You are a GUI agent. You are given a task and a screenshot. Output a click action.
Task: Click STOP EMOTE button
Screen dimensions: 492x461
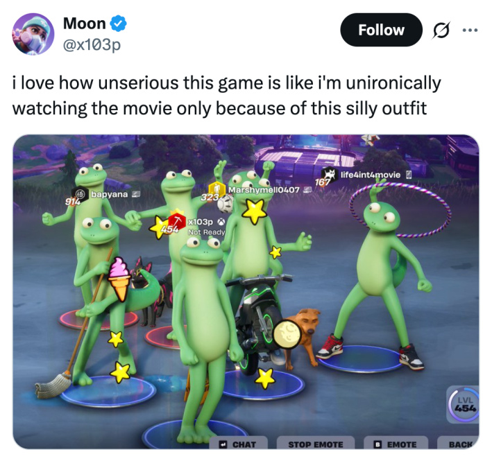(x=315, y=444)
